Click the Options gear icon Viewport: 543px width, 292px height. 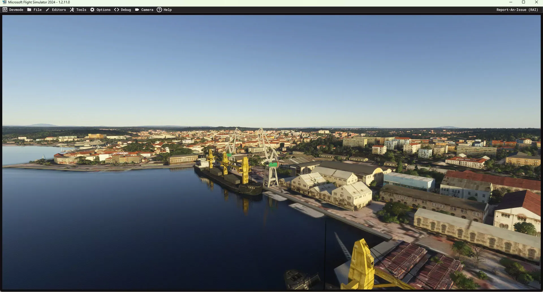coord(92,10)
